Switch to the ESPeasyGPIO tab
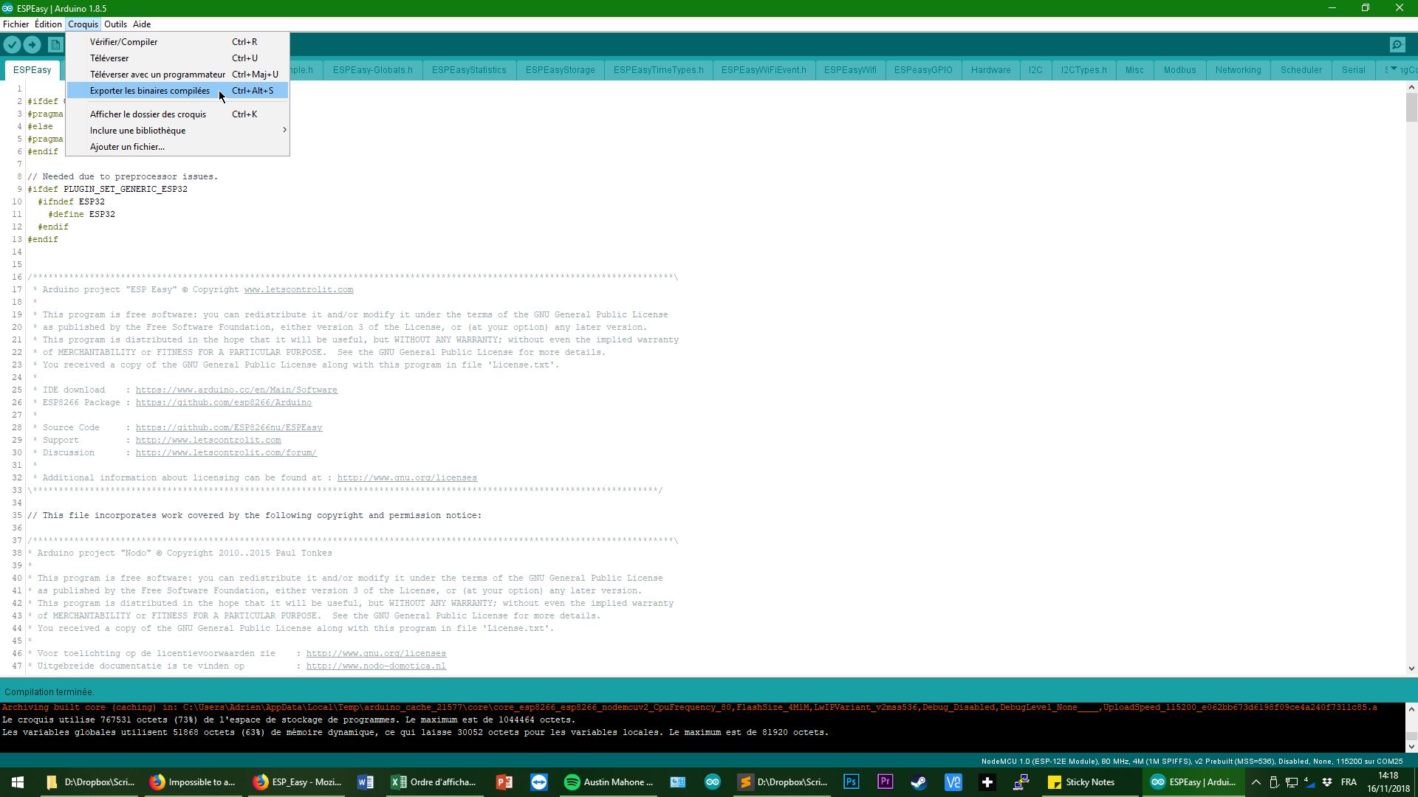Viewport: 1418px width, 797px height. pyautogui.click(x=923, y=70)
